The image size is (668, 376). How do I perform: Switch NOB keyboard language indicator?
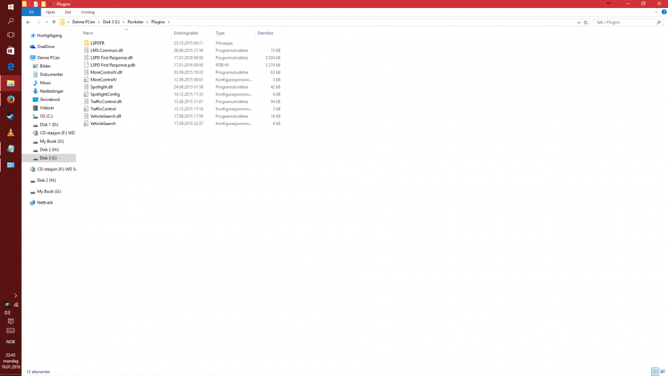point(11,341)
